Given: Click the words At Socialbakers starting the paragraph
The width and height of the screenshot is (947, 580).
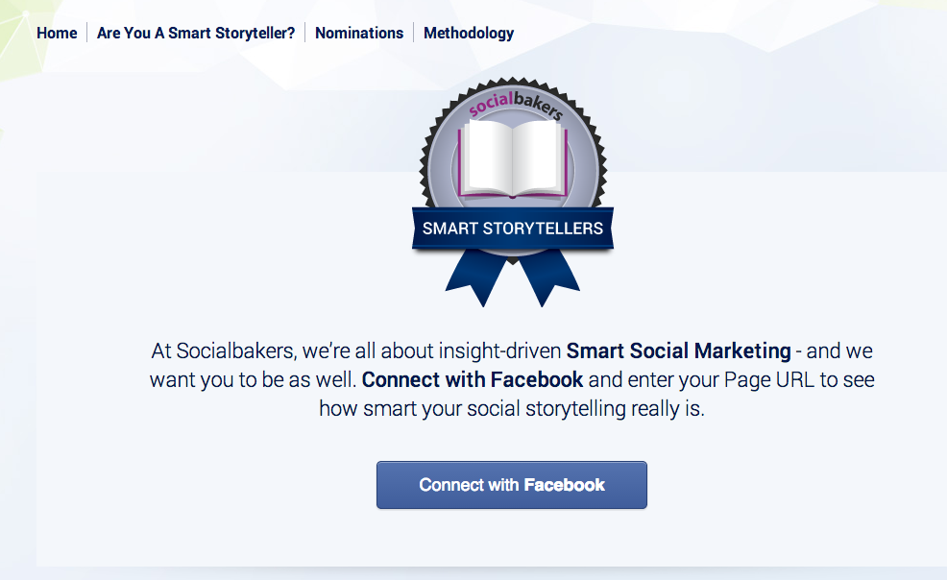Looking at the screenshot, I should [x=224, y=350].
